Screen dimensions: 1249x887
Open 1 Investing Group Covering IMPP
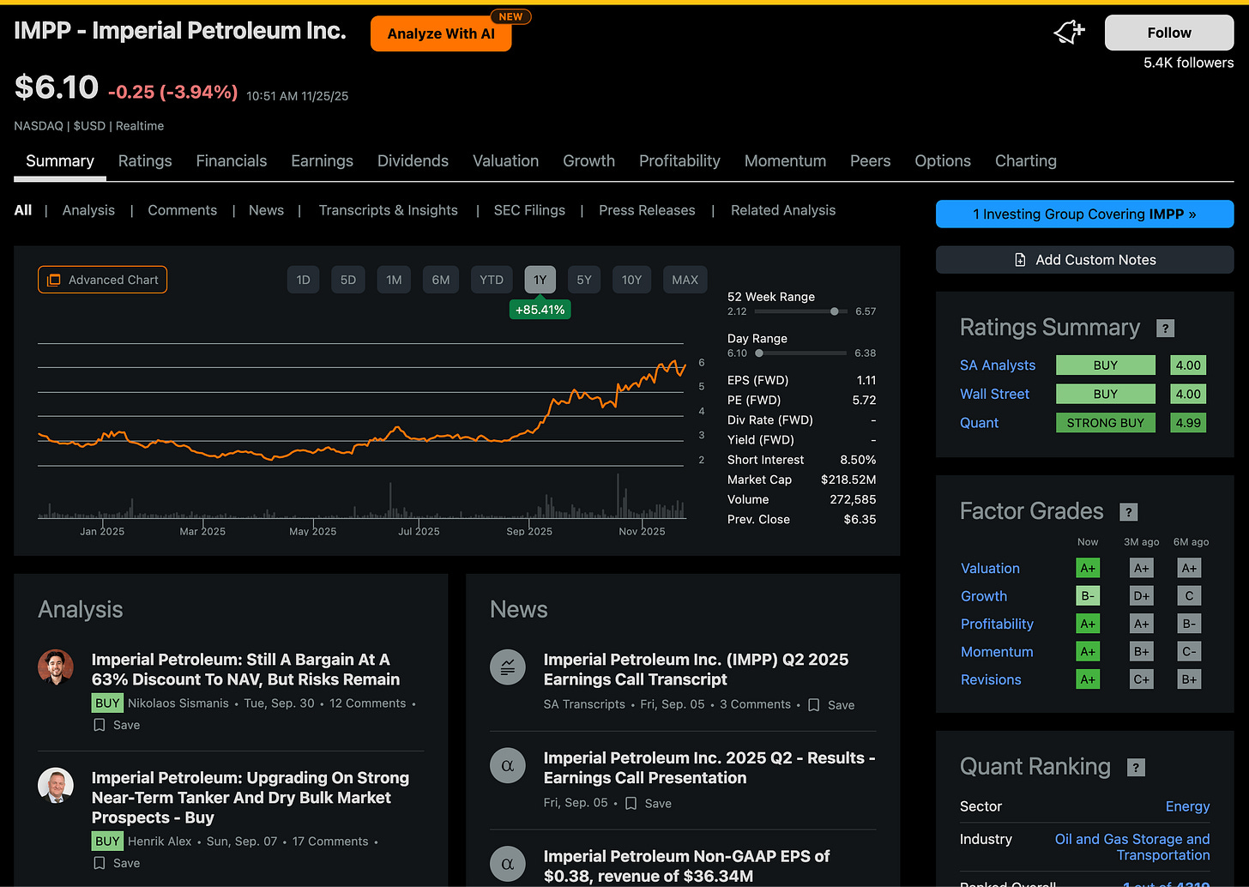click(x=1084, y=214)
